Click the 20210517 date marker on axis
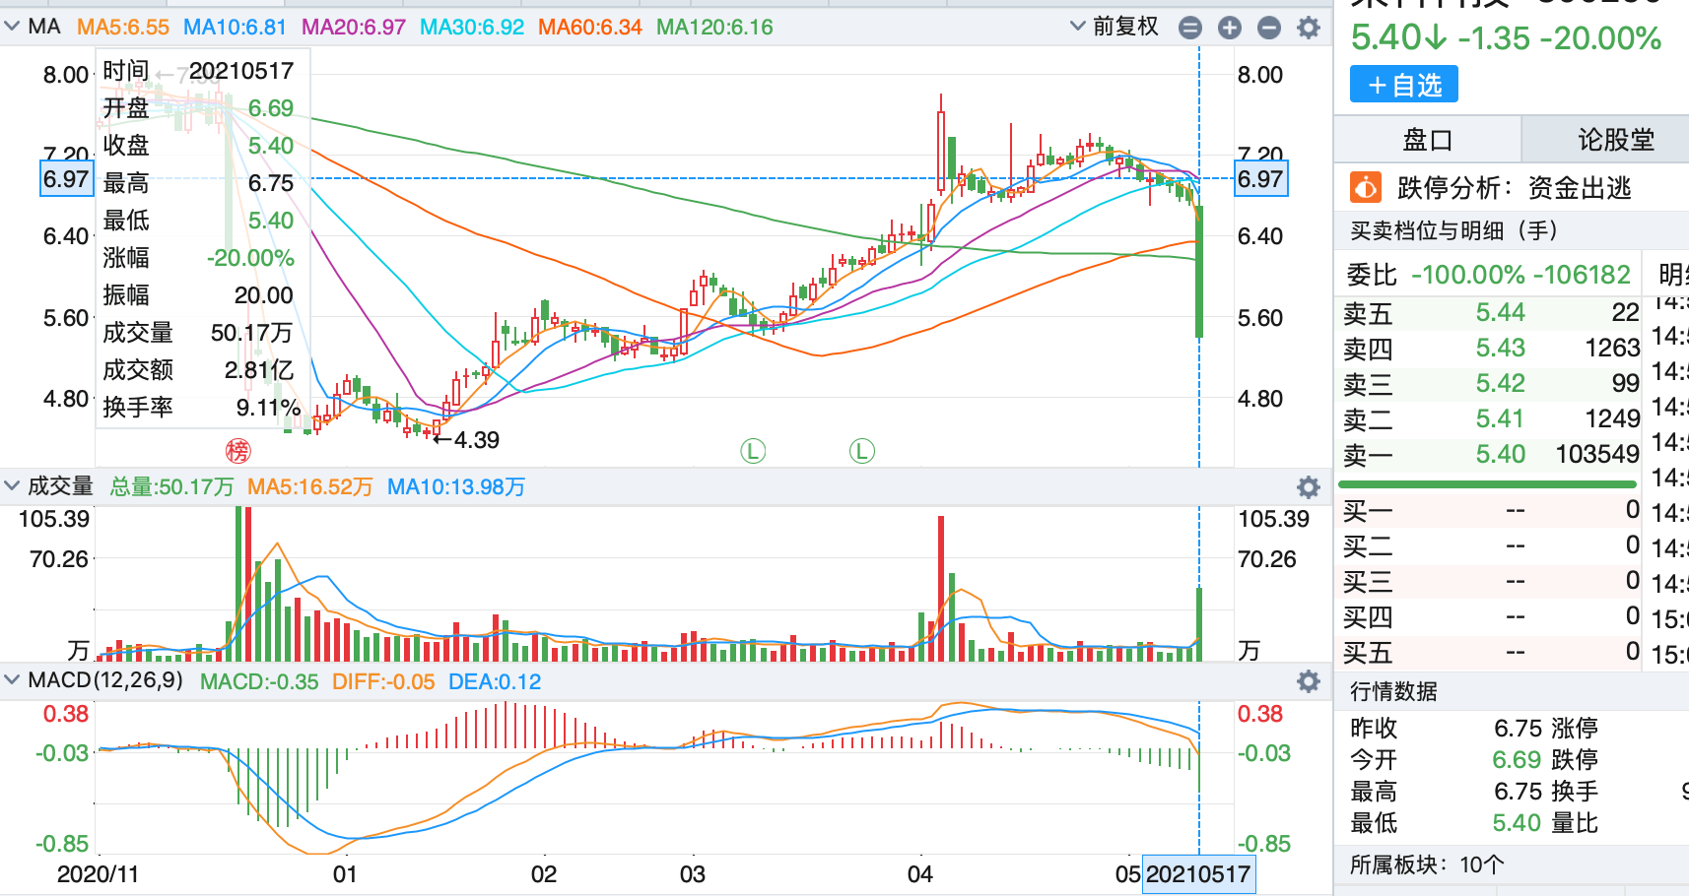 tap(1198, 874)
